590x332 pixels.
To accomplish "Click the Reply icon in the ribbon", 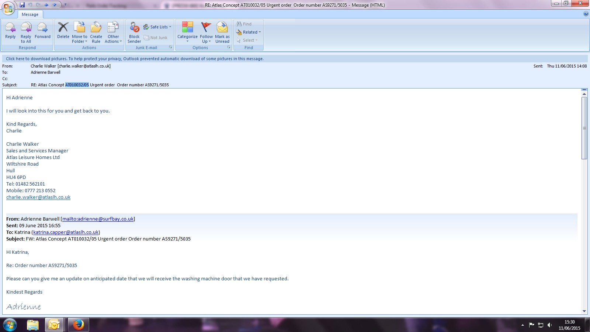I will pos(10,31).
